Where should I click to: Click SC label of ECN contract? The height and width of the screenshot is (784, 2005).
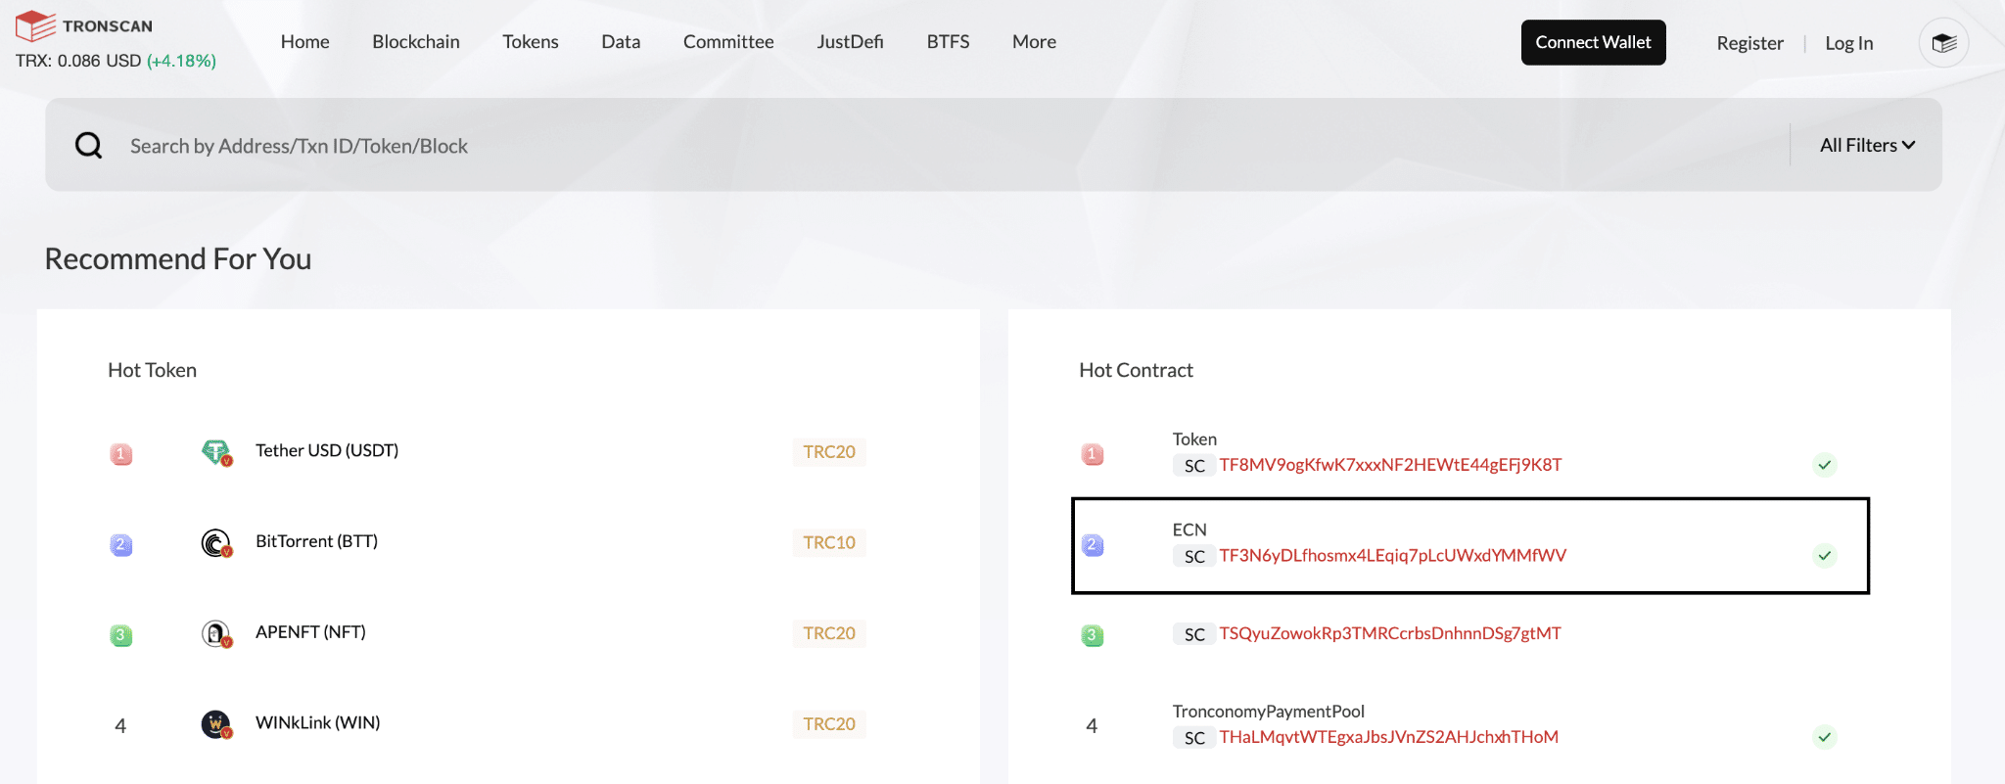click(1194, 556)
